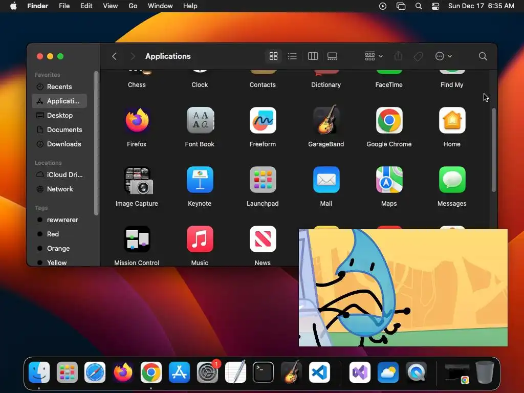Open Downloads in the sidebar

click(59, 144)
